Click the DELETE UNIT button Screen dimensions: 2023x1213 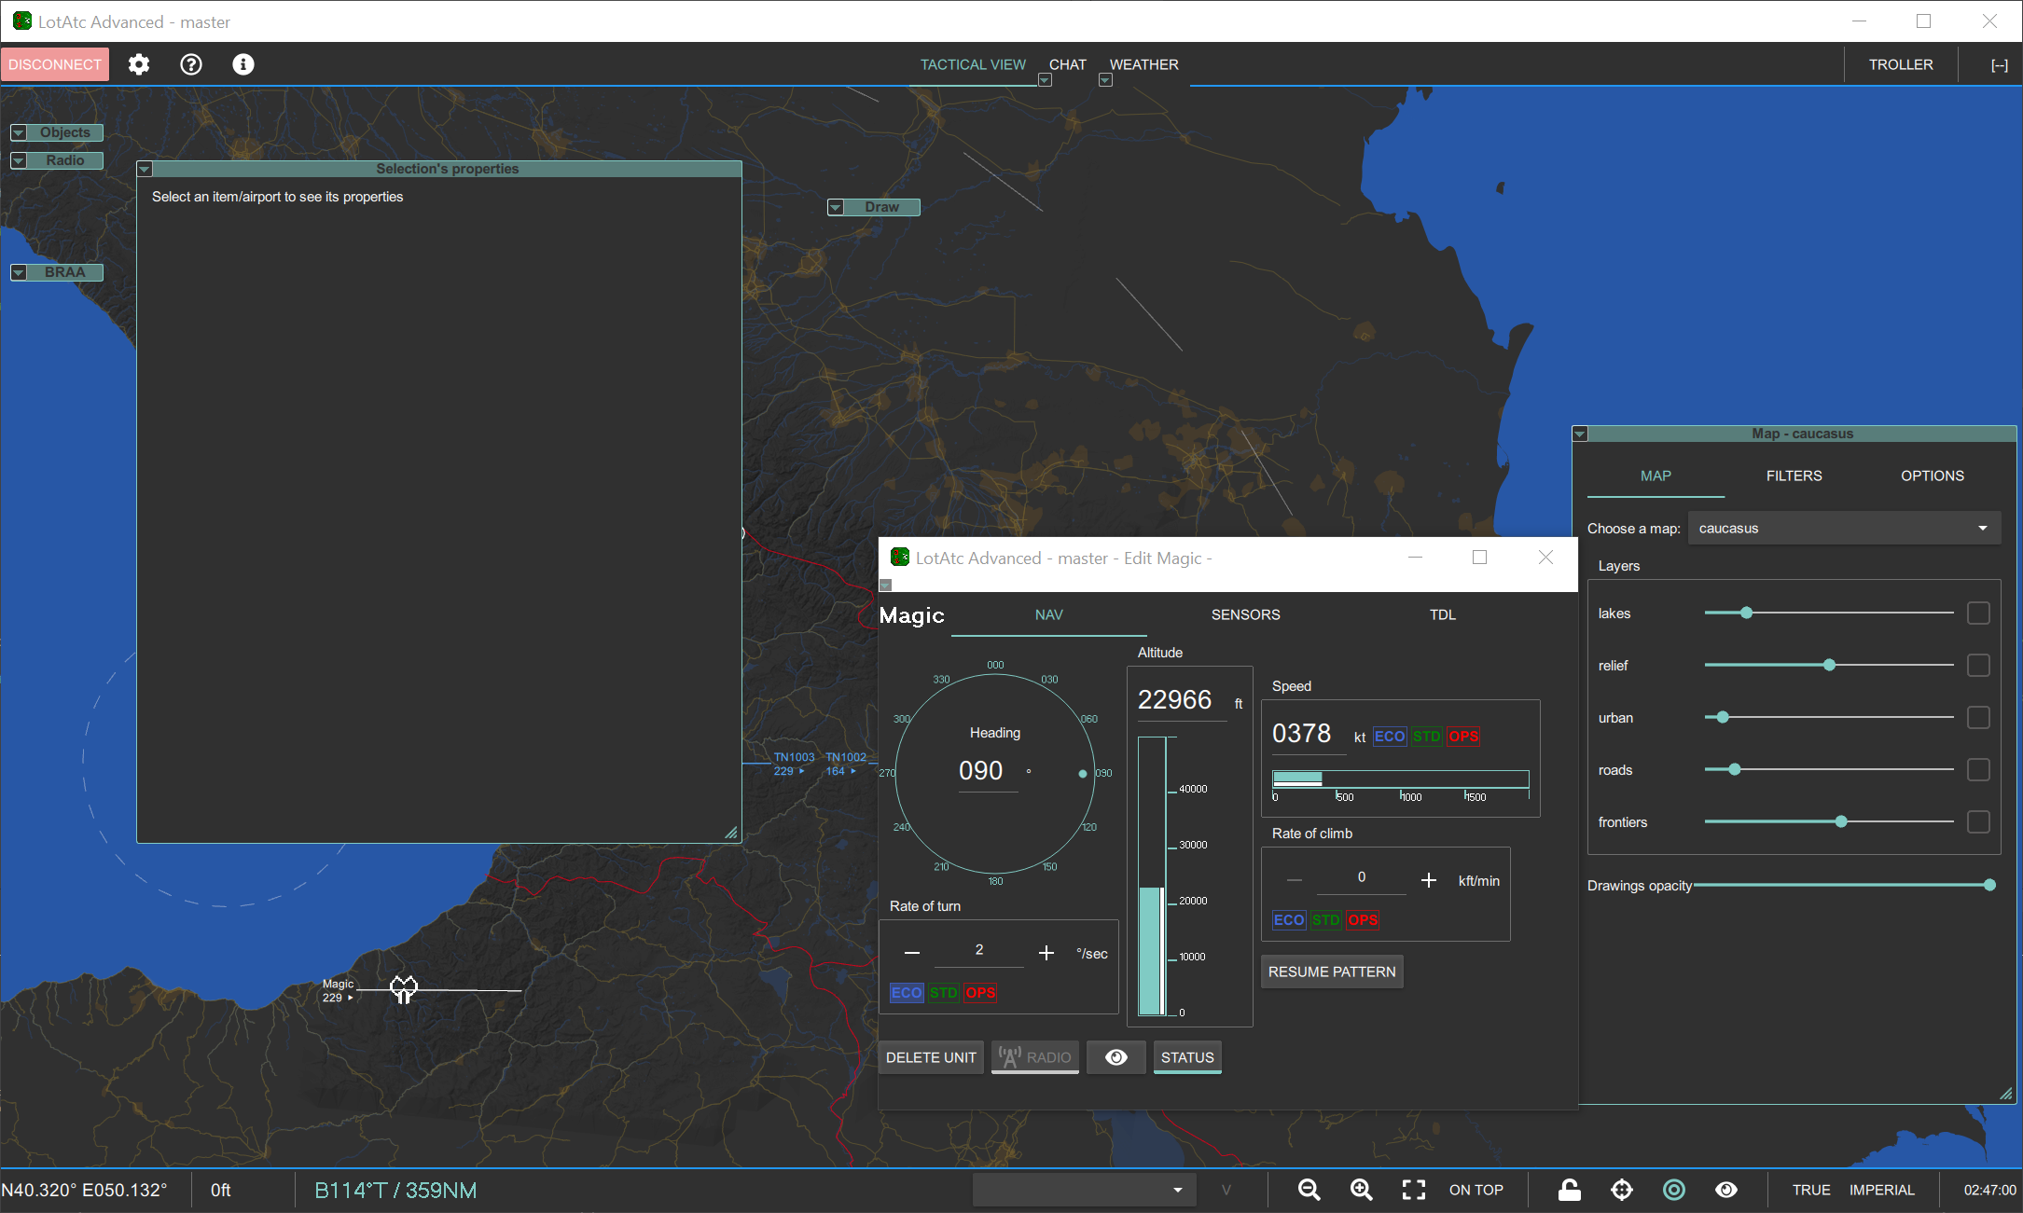[931, 1057]
